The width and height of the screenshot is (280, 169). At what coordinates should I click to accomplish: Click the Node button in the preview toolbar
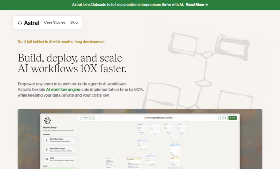click(85, 118)
